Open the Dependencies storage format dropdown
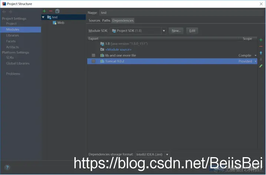This screenshot has height=175, width=266. [167, 155]
